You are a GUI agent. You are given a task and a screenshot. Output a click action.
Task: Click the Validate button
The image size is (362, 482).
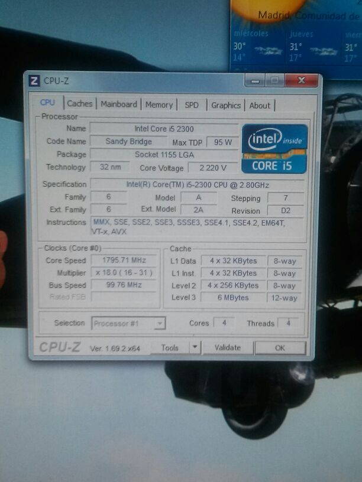pyautogui.click(x=228, y=348)
